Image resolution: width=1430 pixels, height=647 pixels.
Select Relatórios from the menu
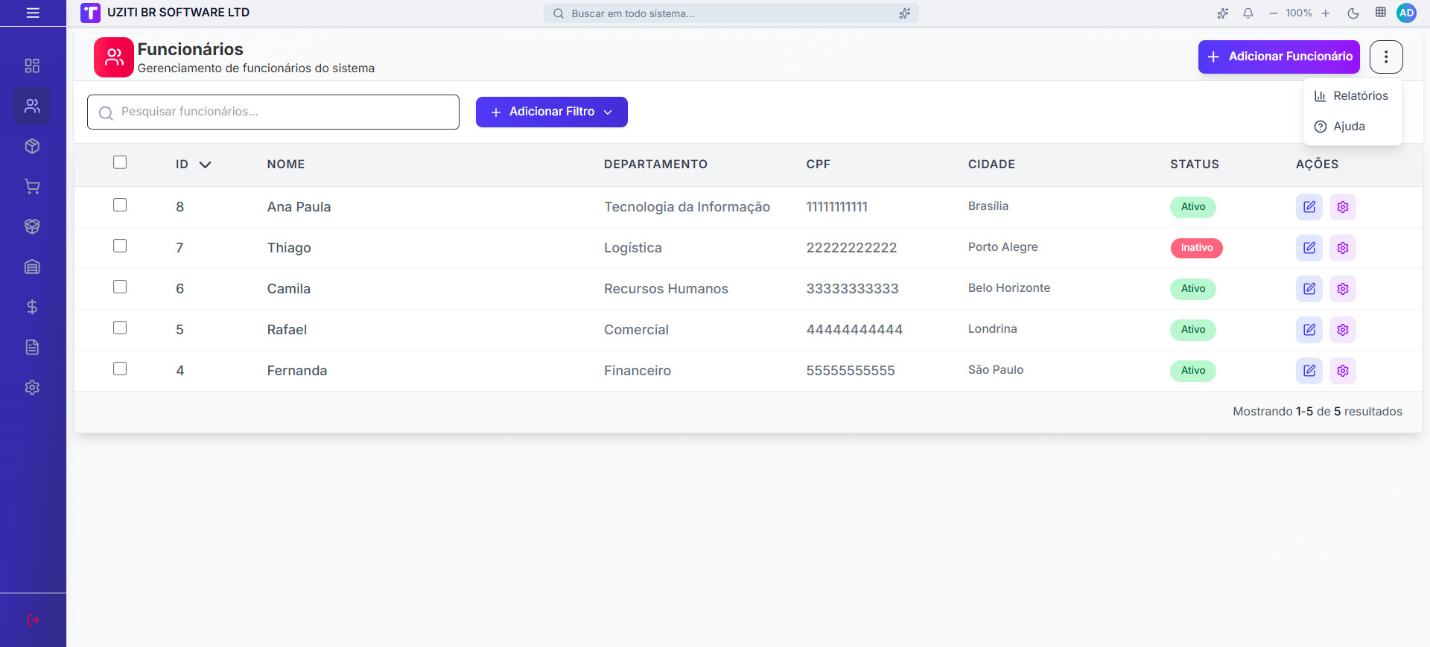1352,96
